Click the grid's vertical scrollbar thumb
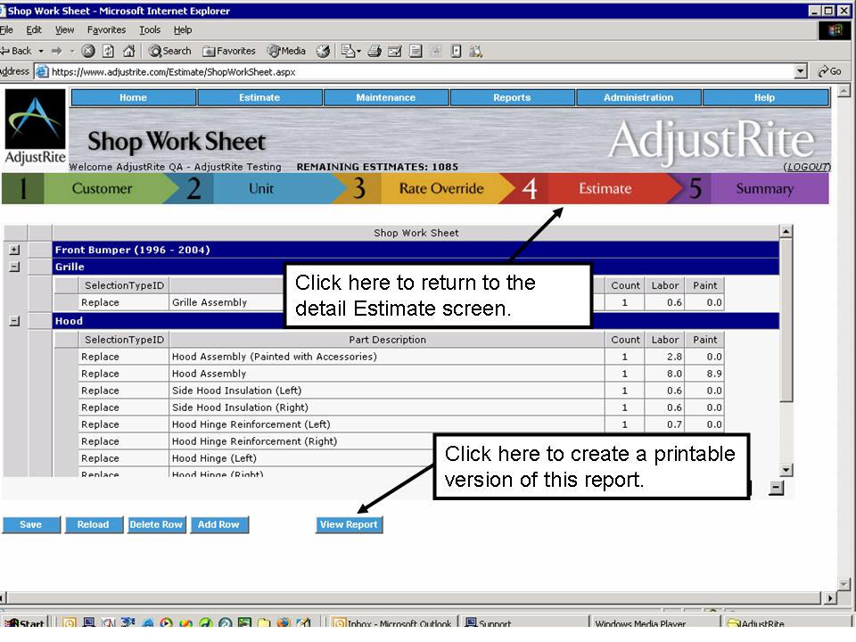Viewport: 856px width, 642px height. click(786, 319)
